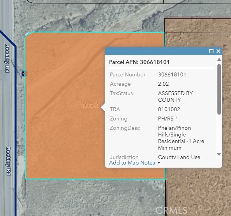Image resolution: width=231 pixels, height=216 pixels.
Task: Expand the dropdown arrow beside Add to Map Notes
Action: (x=159, y=163)
